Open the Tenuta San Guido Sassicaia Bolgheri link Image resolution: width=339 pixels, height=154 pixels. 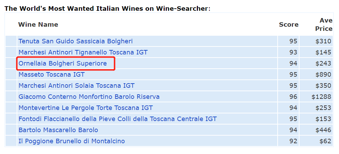click(x=76, y=41)
